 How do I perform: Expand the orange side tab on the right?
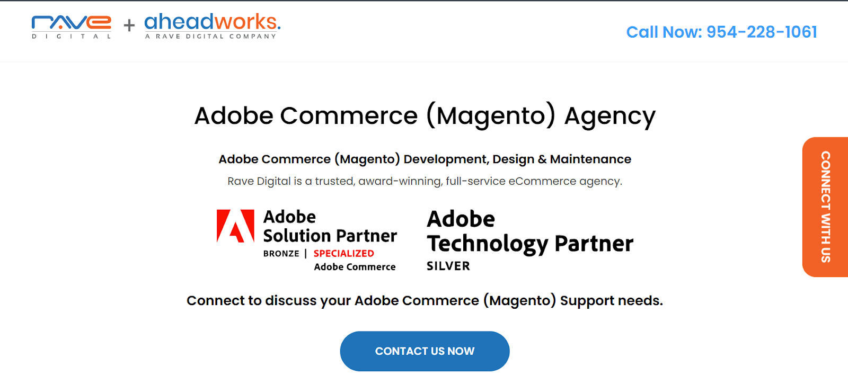(825, 206)
